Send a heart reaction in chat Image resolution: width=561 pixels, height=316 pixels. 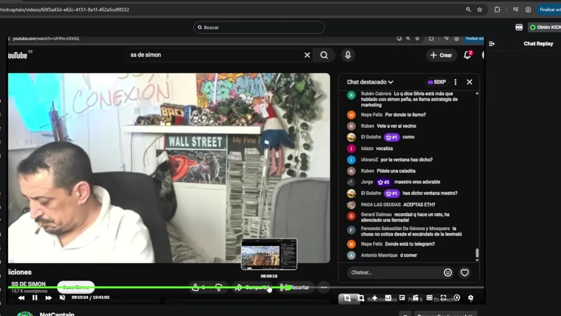465,273
